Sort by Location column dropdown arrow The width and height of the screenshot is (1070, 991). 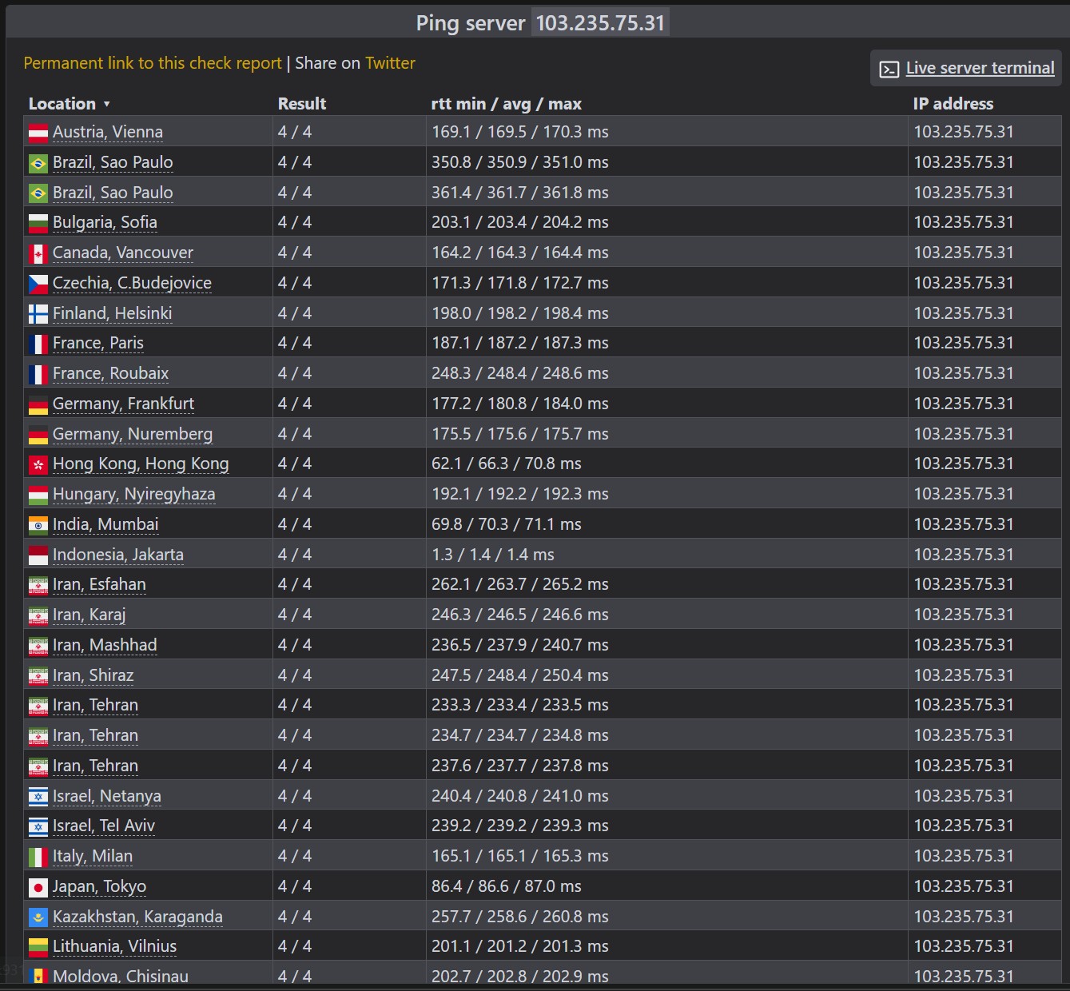pos(106,105)
